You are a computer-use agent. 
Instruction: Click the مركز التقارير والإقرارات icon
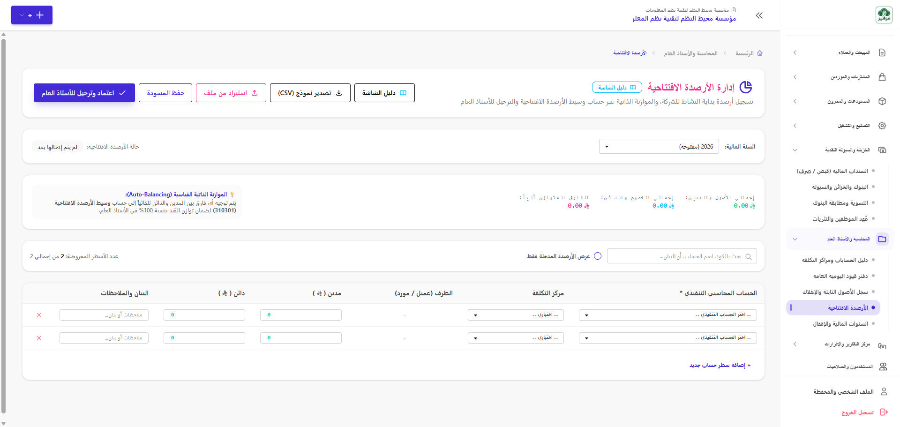(882, 345)
